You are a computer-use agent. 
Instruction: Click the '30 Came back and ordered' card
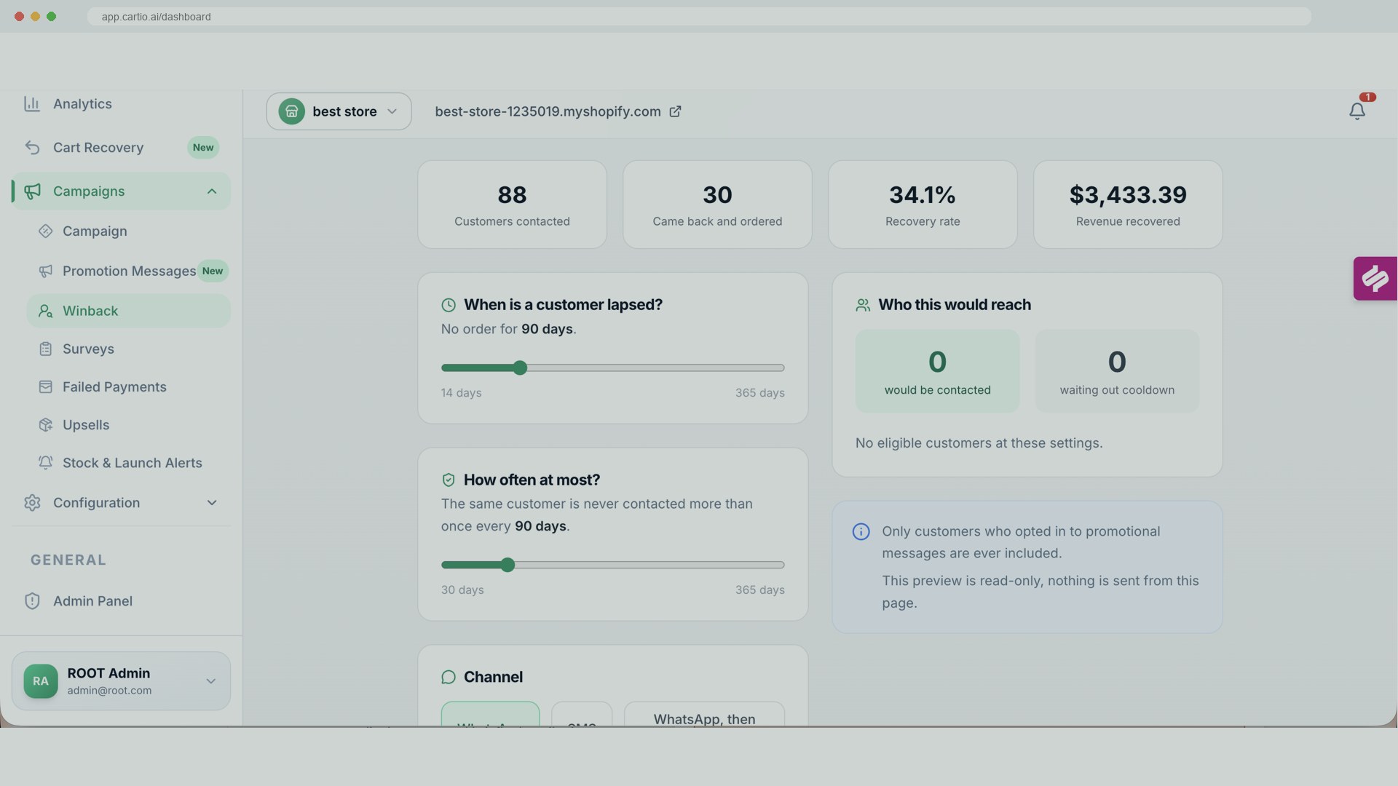717,205
